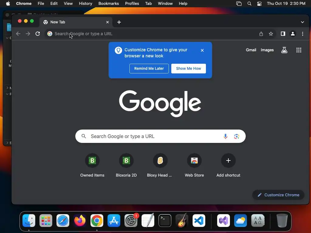Image resolution: width=311 pixels, height=233 pixels.
Task: Open the Chrome side panel
Action: (x=283, y=34)
